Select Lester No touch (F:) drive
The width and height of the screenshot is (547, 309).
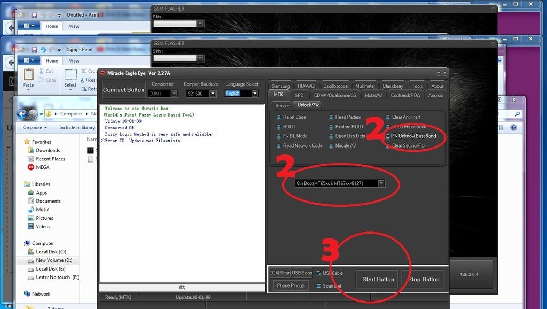click(x=57, y=277)
